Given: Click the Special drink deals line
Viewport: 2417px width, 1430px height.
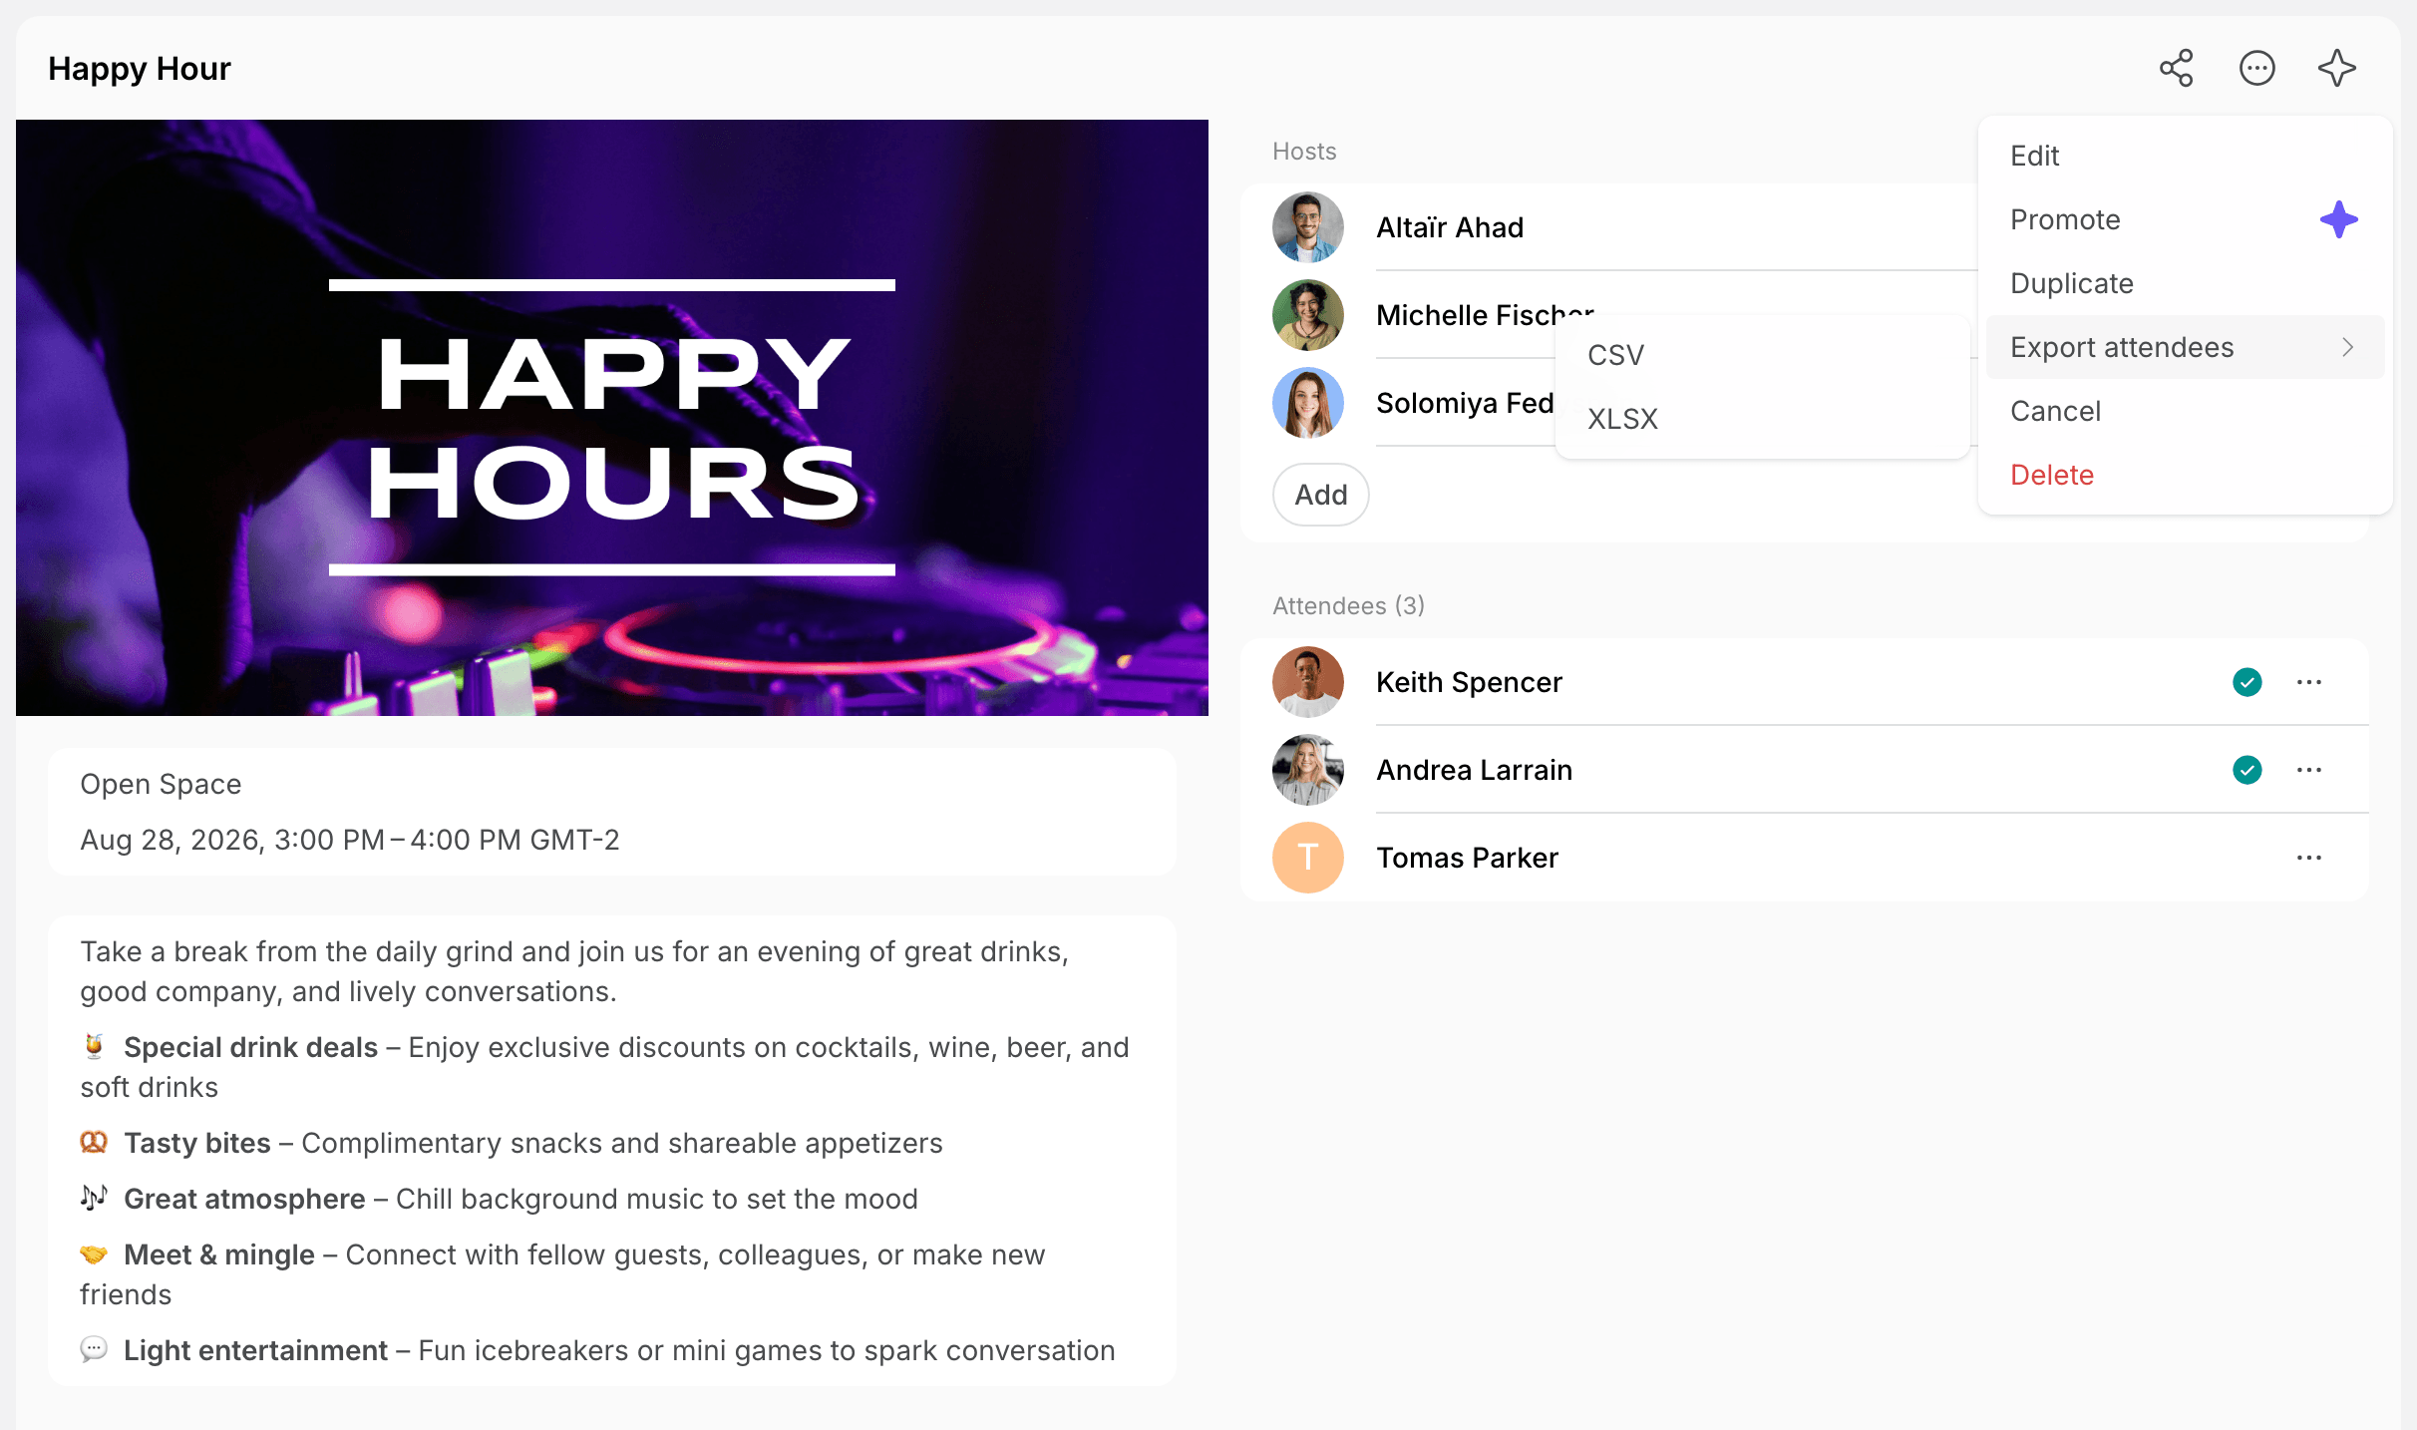Looking at the screenshot, I should pyautogui.click(x=604, y=1067).
